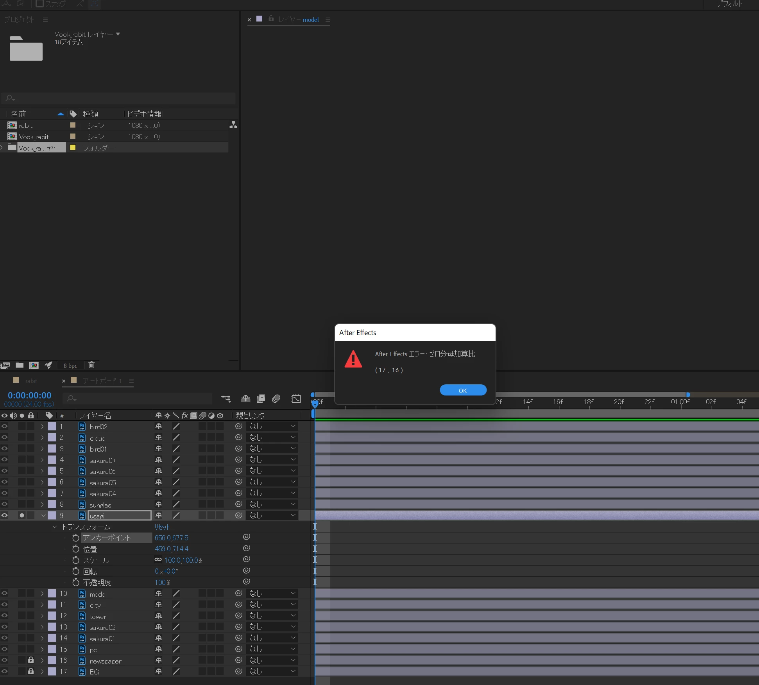The image size is (759, 685).
Task: Enable the frame blending timeline icon
Action: click(261, 398)
